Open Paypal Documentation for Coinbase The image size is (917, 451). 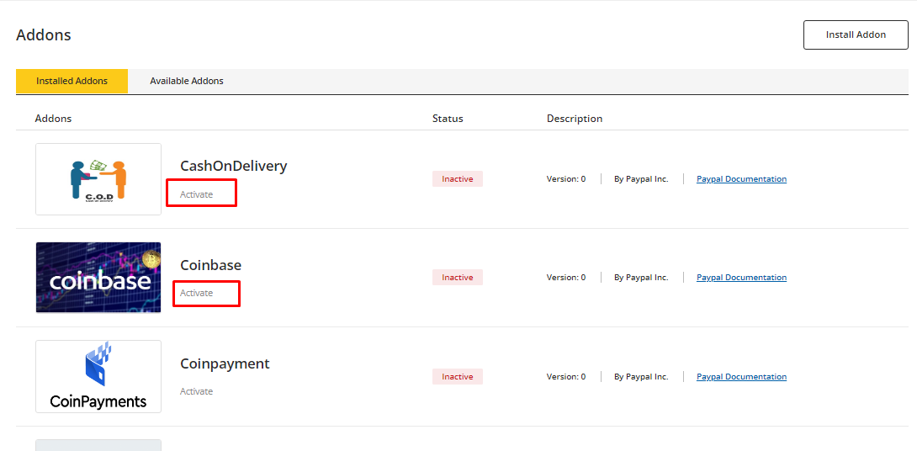pyautogui.click(x=741, y=278)
